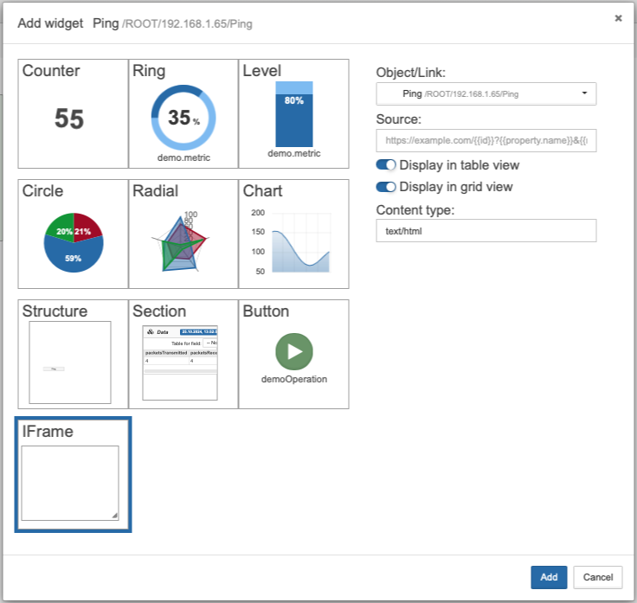This screenshot has width=637, height=603.
Task: Choose the Button widget tile
Action: click(x=293, y=354)
